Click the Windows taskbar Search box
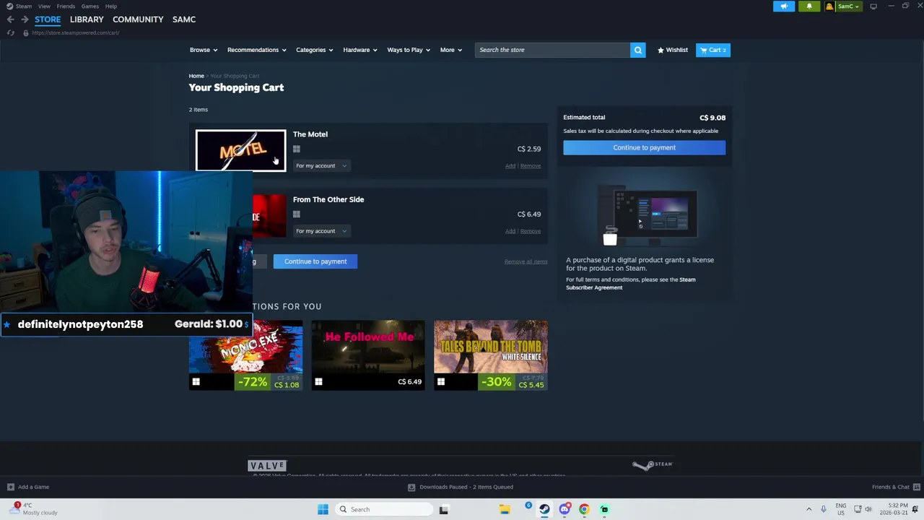 pyautogui.click(x=383, y=509)
